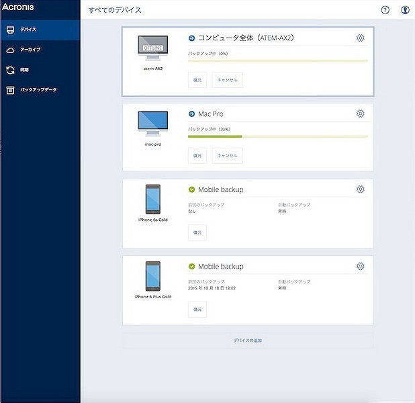This screenshot has width=415, height=403.
Task: Open the user account profile icon
Action: click(405, 10)
